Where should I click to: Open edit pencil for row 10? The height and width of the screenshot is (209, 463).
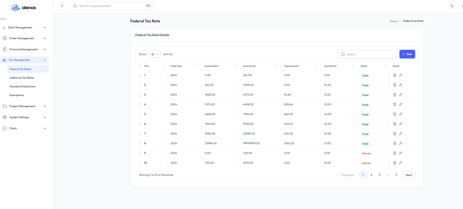(x=400, y=163)
